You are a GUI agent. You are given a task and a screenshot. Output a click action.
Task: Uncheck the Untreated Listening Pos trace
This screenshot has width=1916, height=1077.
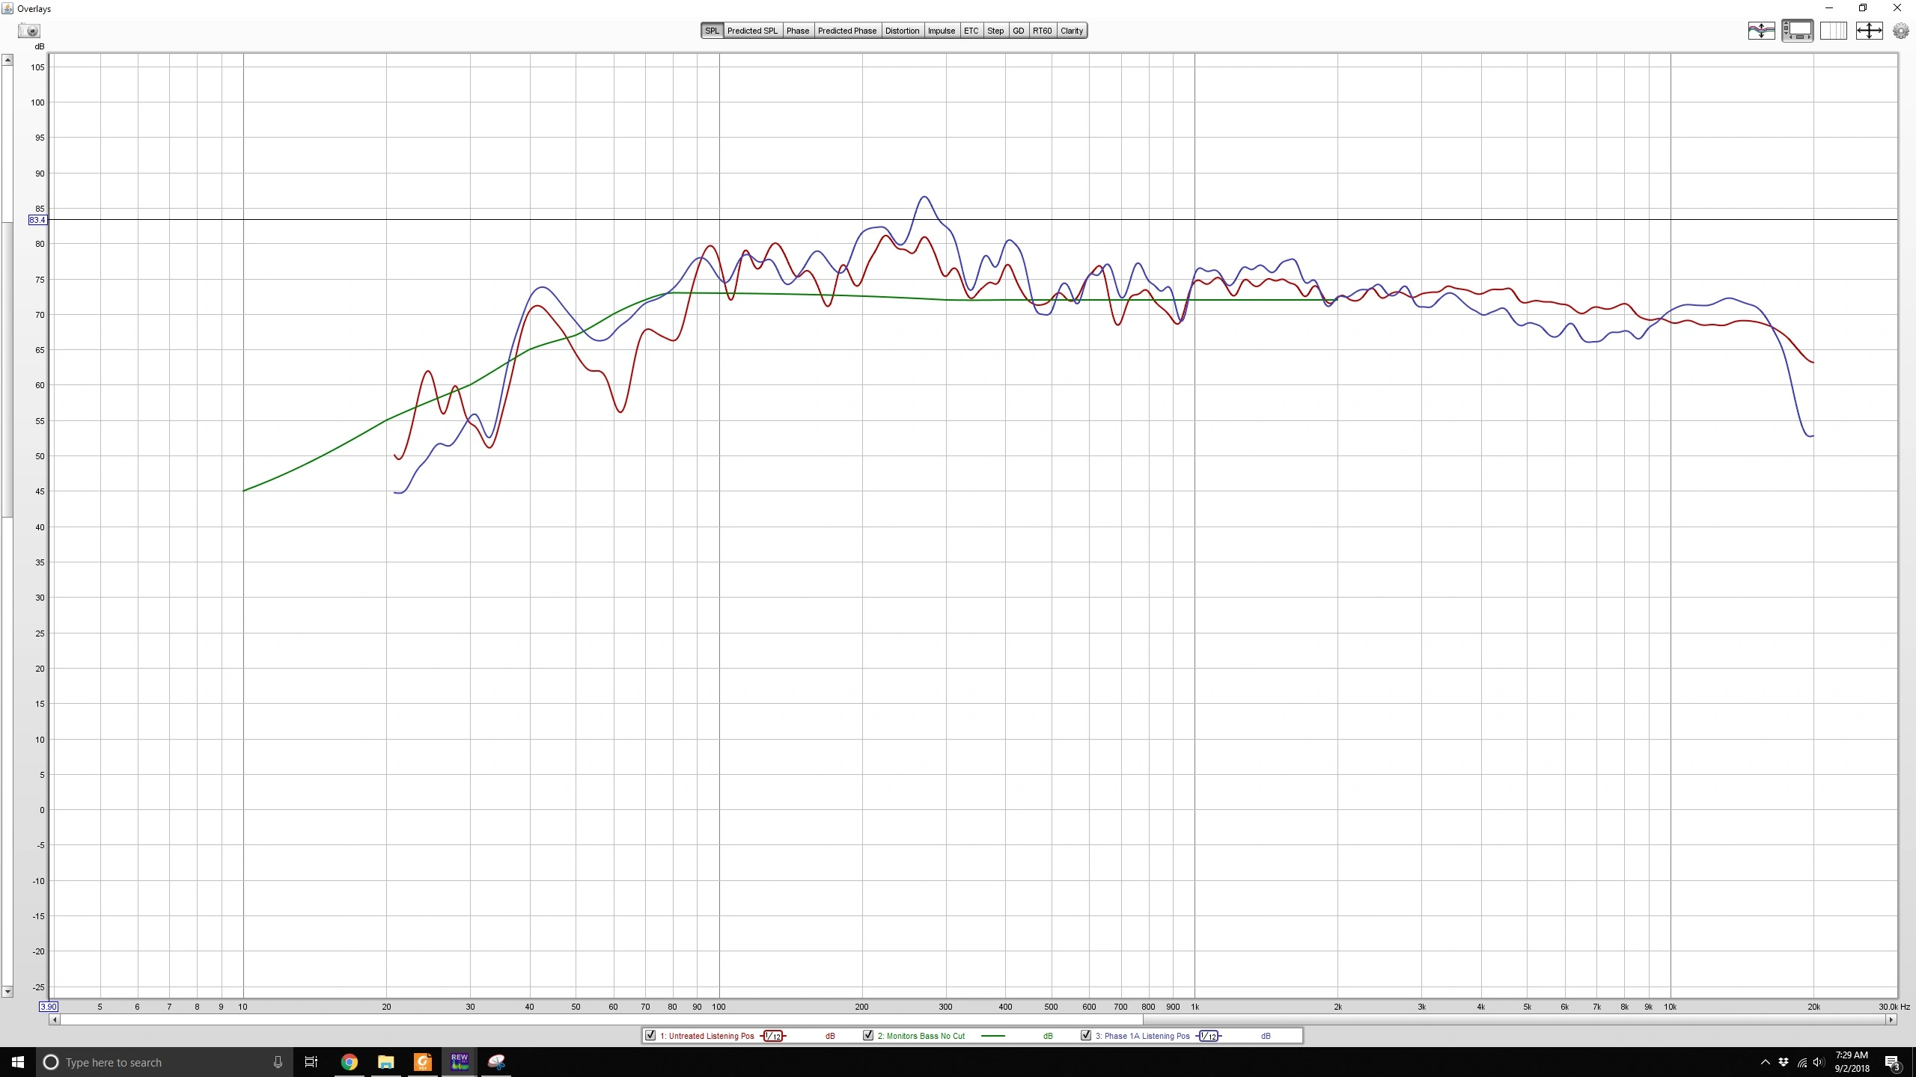pos(650,1035)
